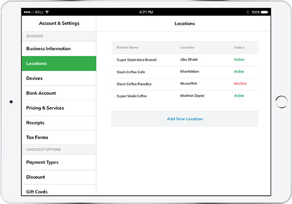Click Active status of Super Slash Coffee
Image resolution: width=292 pixels, height=204 pixels.
[x=239, y=95]
